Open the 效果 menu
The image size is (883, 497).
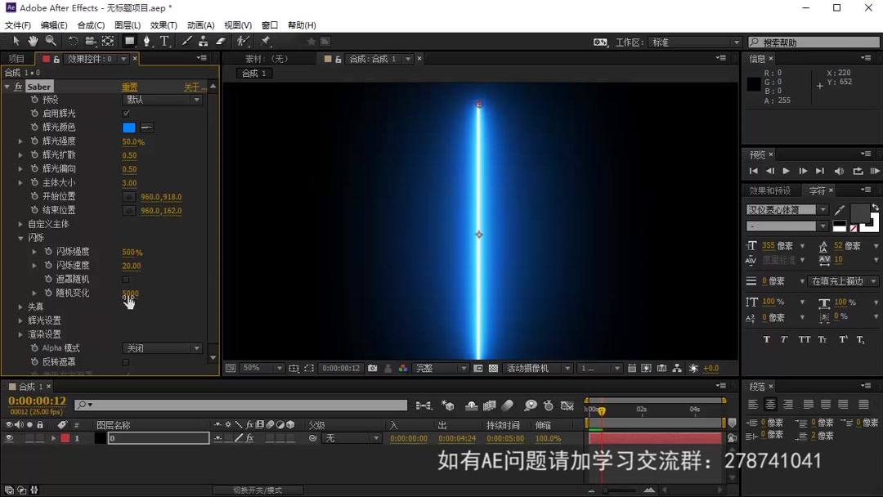pos(164,25)
